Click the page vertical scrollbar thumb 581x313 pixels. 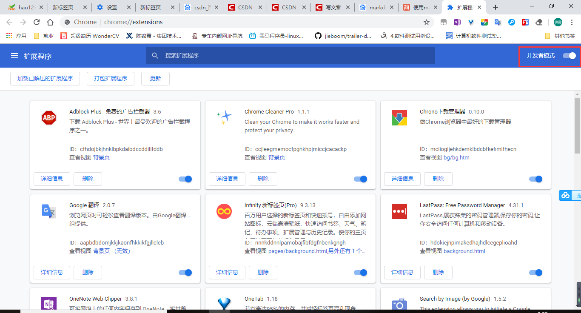[x=577, y=125]
